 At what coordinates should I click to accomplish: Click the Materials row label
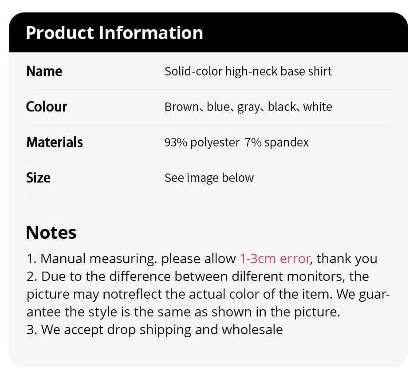click(55, 142)
